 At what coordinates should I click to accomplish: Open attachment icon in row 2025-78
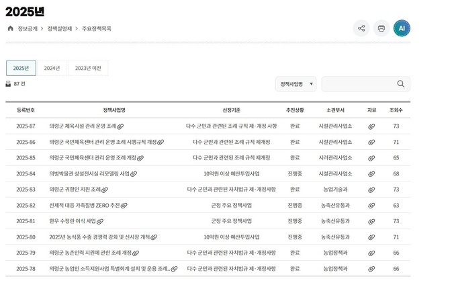pos(371,269)
